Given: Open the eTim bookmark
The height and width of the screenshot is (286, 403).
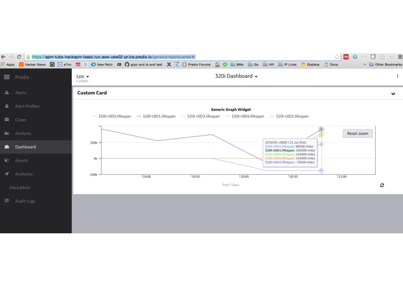Looking at the screenshot, I should tap(64, 64).
